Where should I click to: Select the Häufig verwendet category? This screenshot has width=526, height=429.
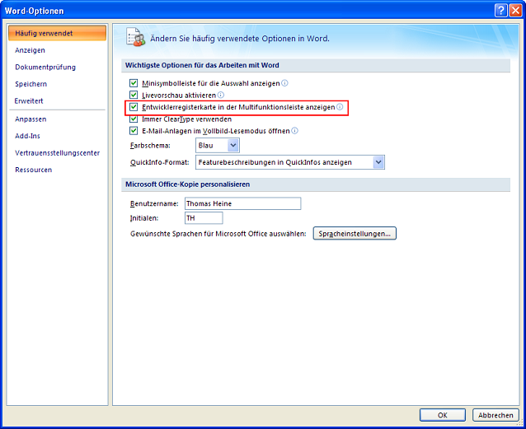(58, 33)
